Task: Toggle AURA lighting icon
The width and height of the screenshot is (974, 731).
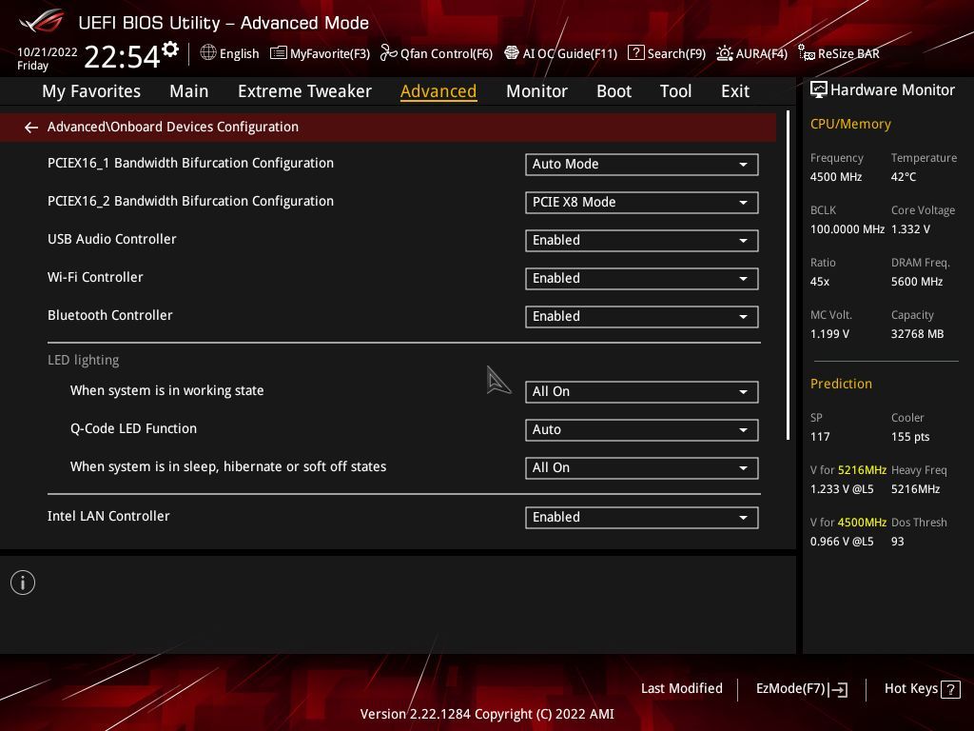Action: coord(724,53)
